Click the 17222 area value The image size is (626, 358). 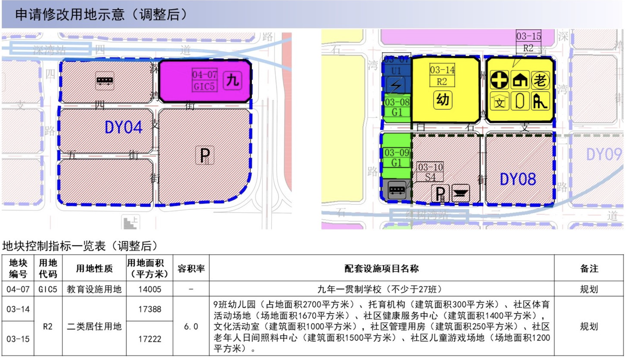click(149, 339)
